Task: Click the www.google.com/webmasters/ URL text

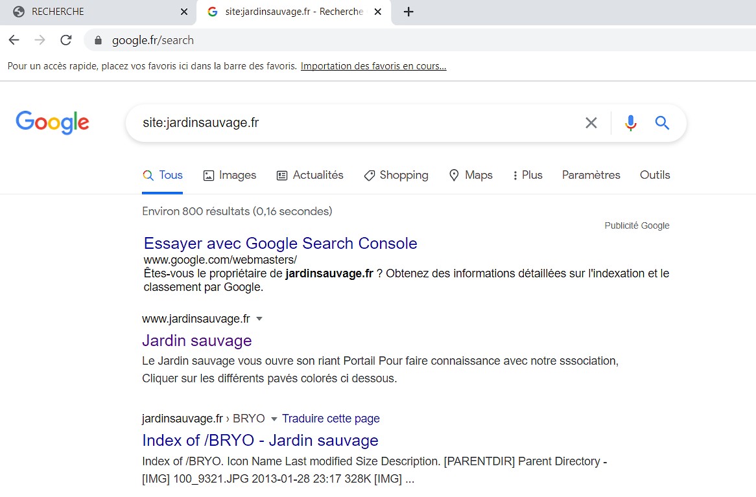Action: pos(220,260)
